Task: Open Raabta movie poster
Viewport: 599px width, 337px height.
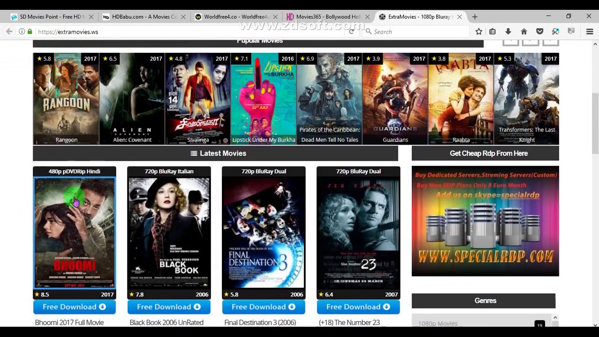Action: click(461, 99)
